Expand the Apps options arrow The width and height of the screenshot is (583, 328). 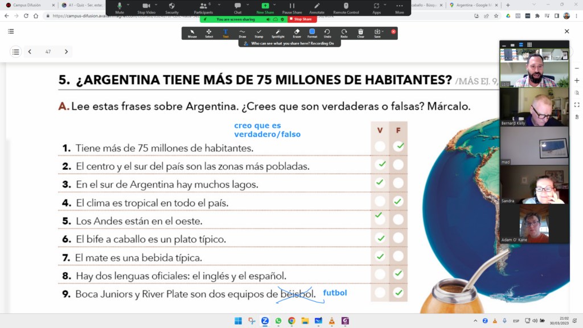(385, 5)
